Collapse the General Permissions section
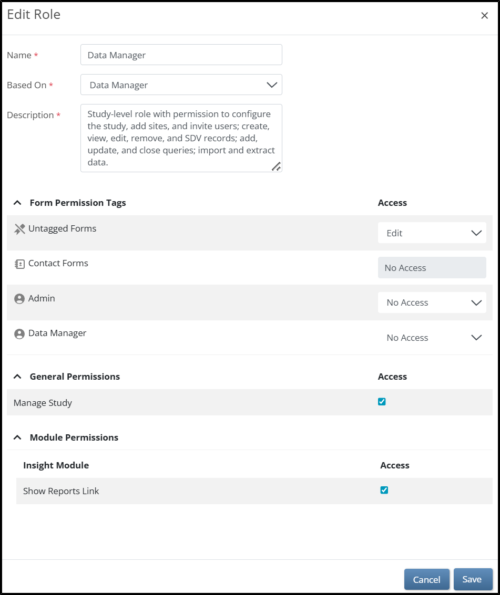Image resolution: width=500 pixels, height=595 pixels. (x=17, y=377)
